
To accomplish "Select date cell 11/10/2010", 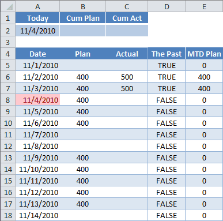I will click(37, 169).
